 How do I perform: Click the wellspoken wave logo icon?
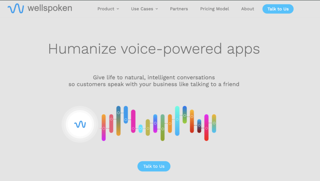[x=16, y=8]
